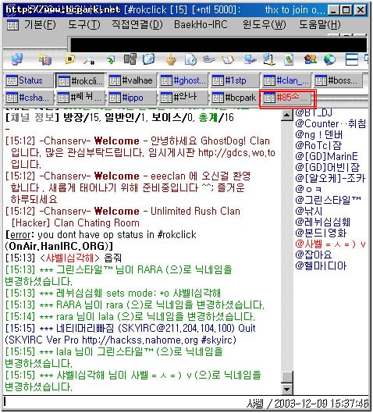Switch to the #bcpark tab

click(235, 98)
